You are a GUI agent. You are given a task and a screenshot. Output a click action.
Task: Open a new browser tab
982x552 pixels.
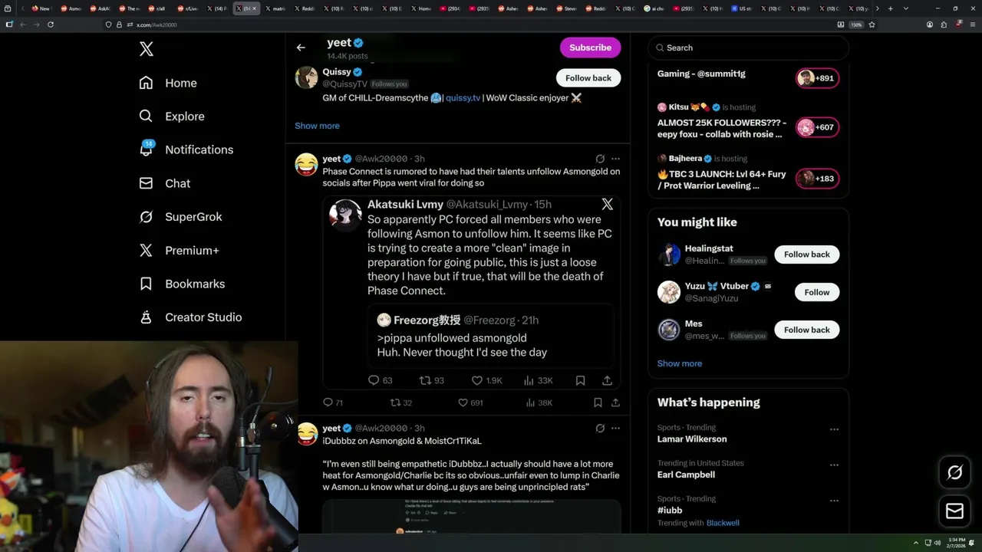point(890,8)
